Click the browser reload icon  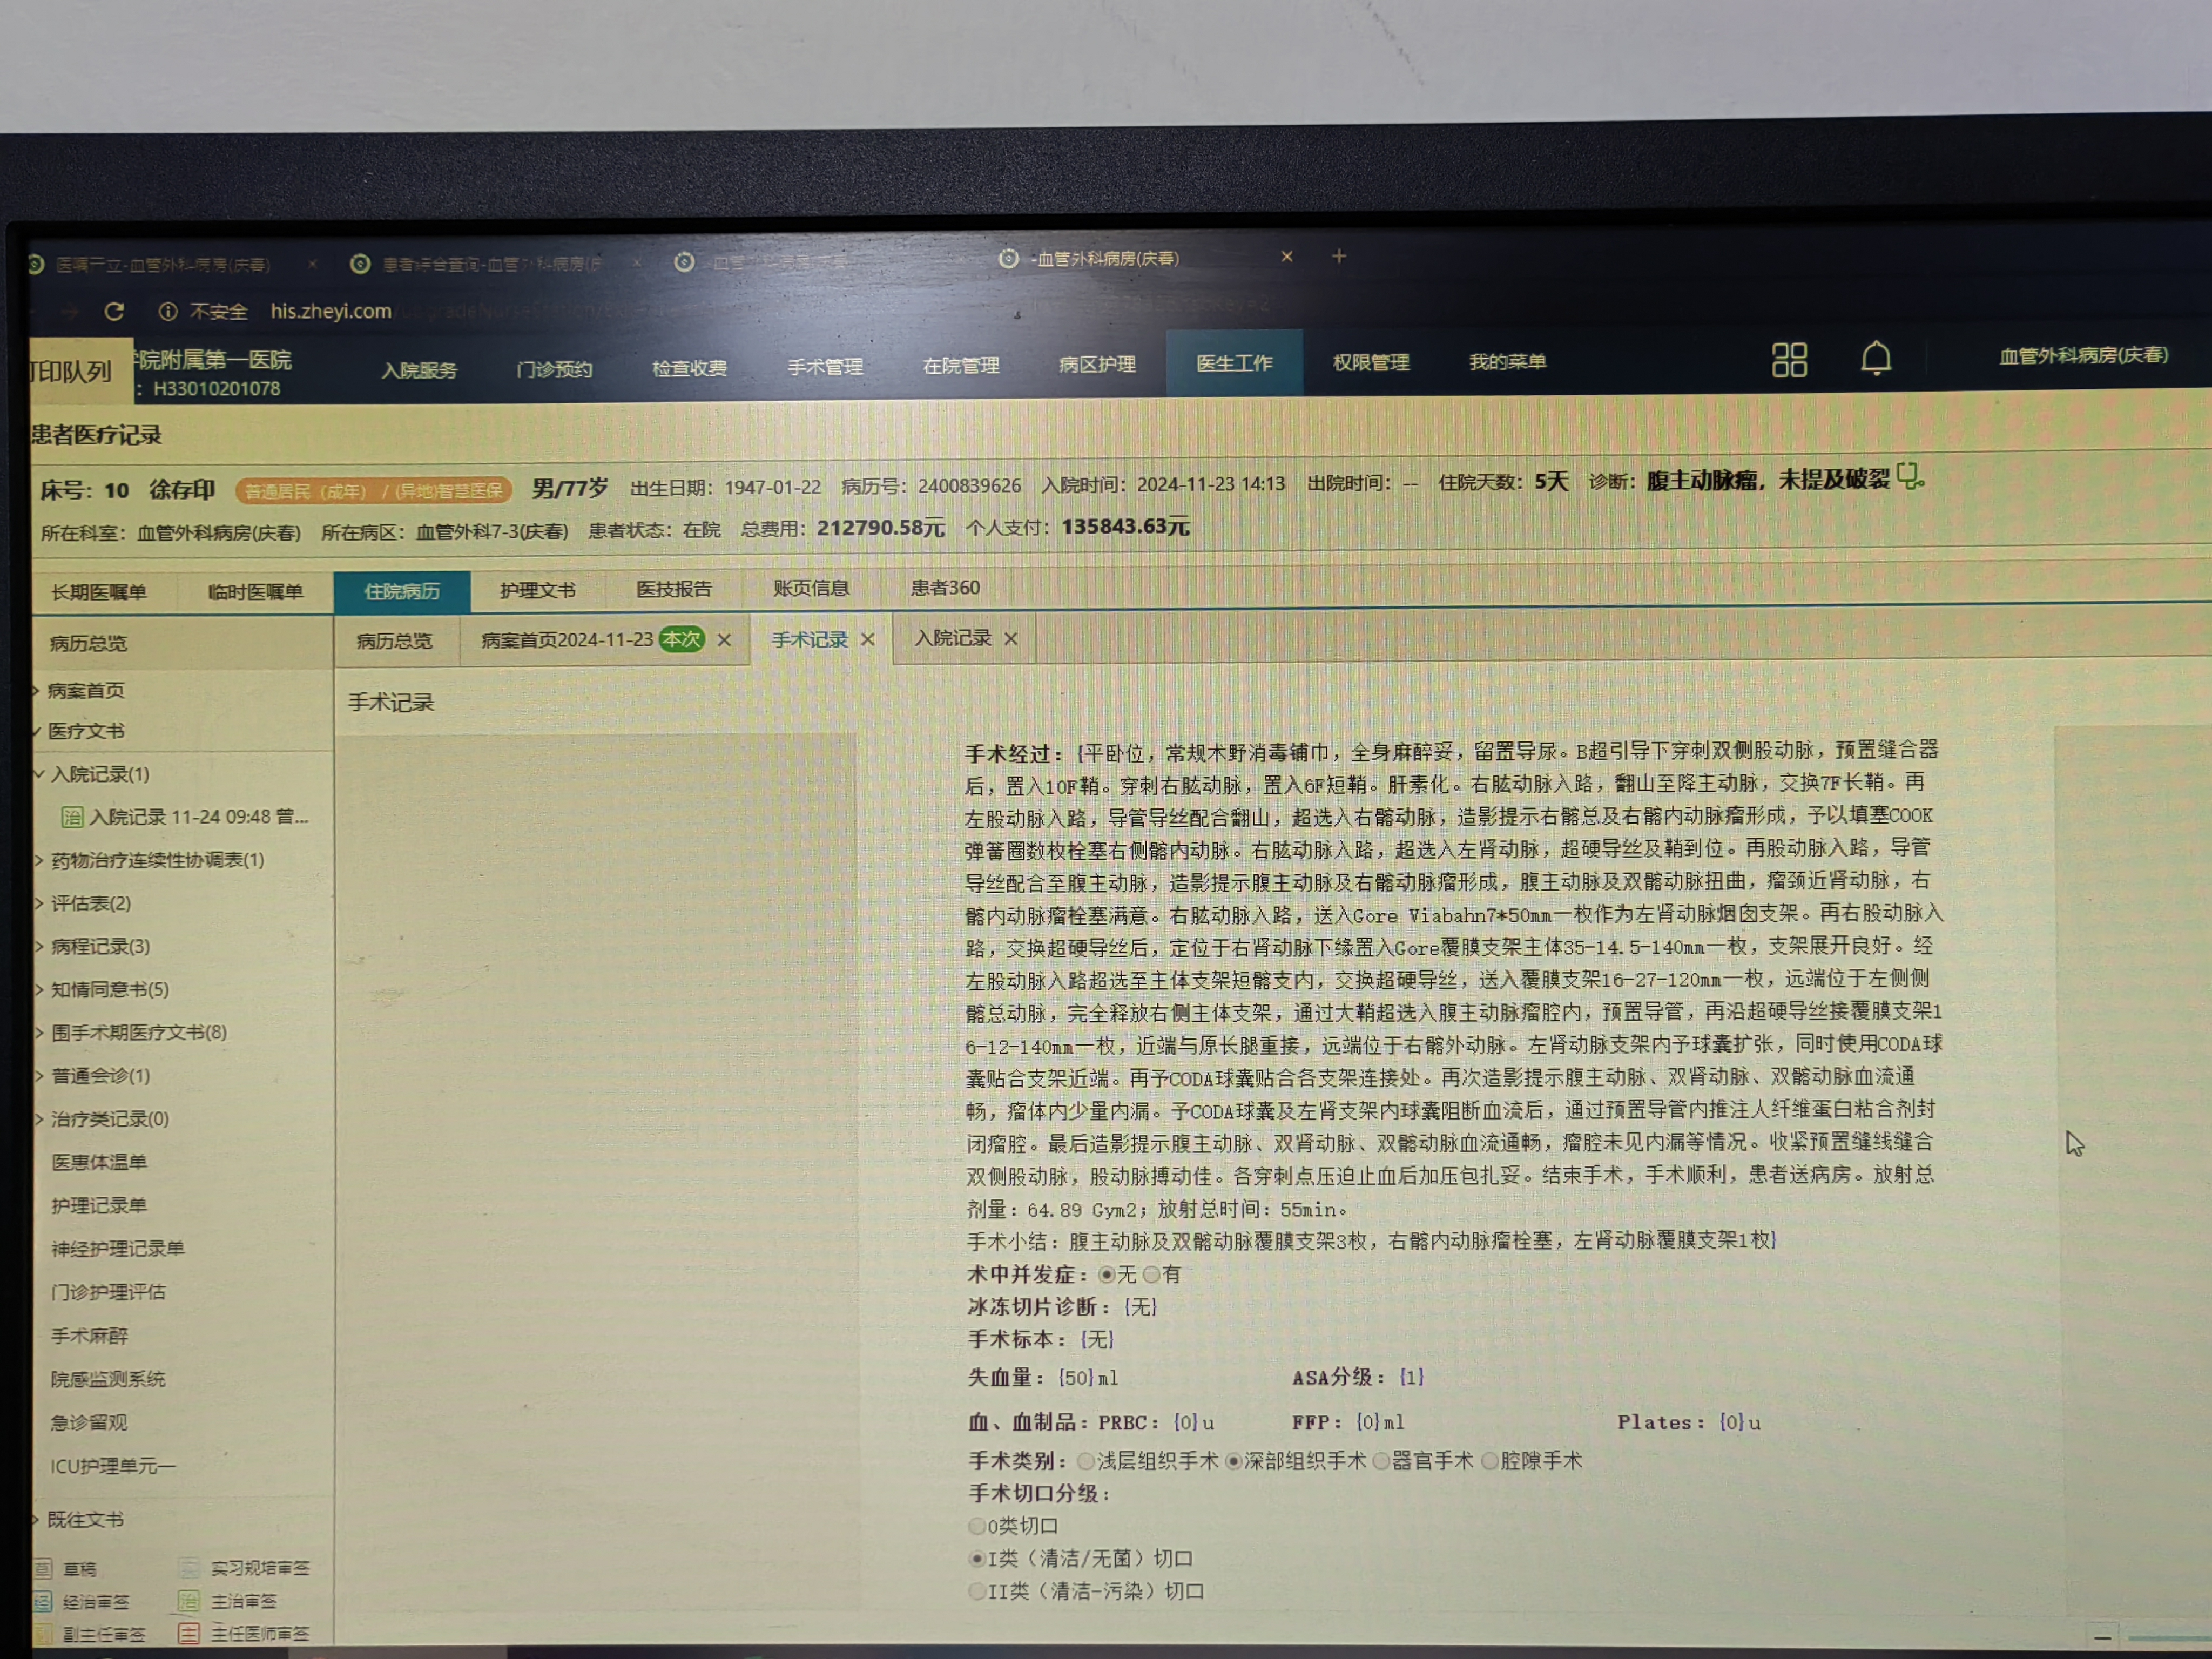[114, 312]
